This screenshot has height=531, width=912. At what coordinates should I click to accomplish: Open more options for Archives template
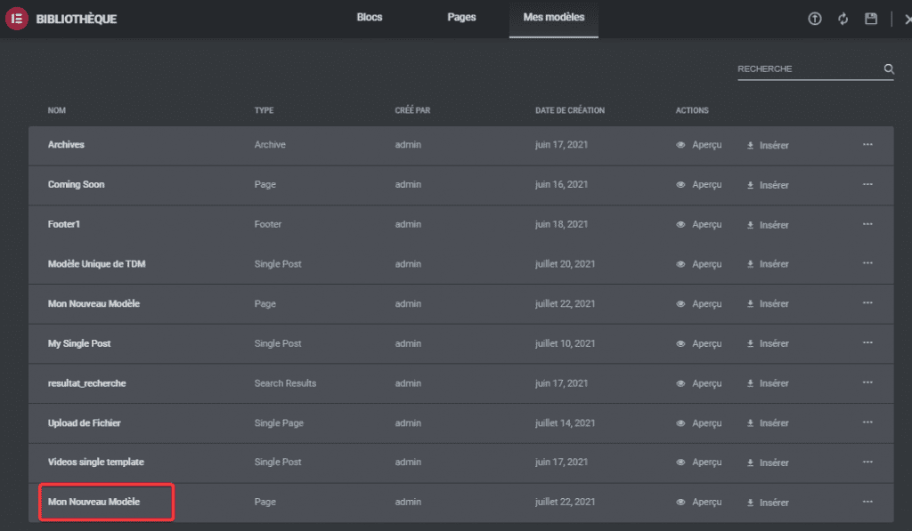coord(867,145)
